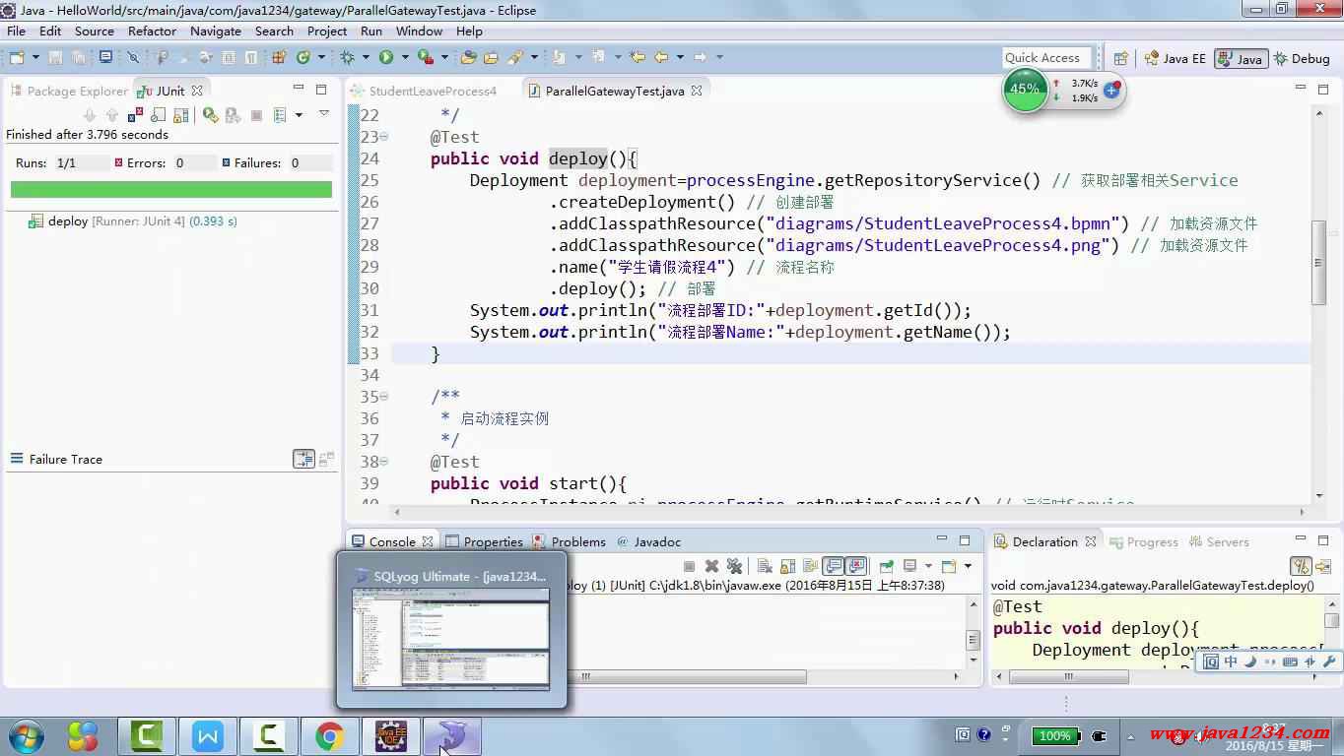Click the Open a Terminal monitor icon
Screen dimensions: 1344x756
(105, 57)
